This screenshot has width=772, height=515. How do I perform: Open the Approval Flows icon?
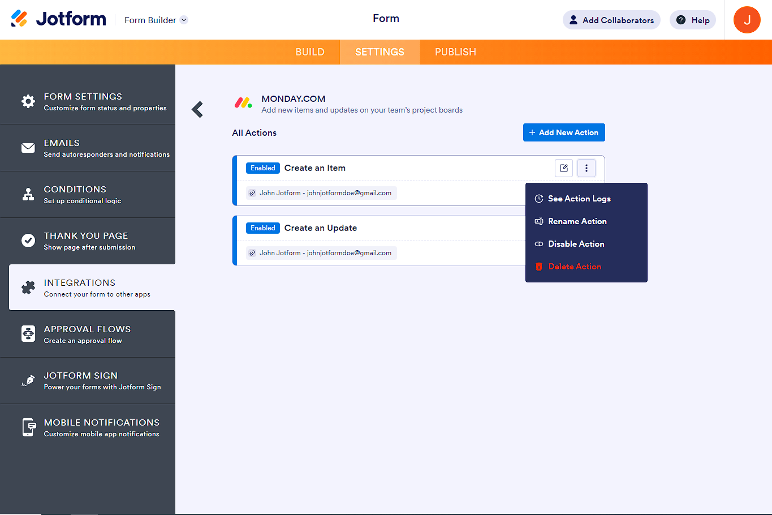[x=28, y=334]
